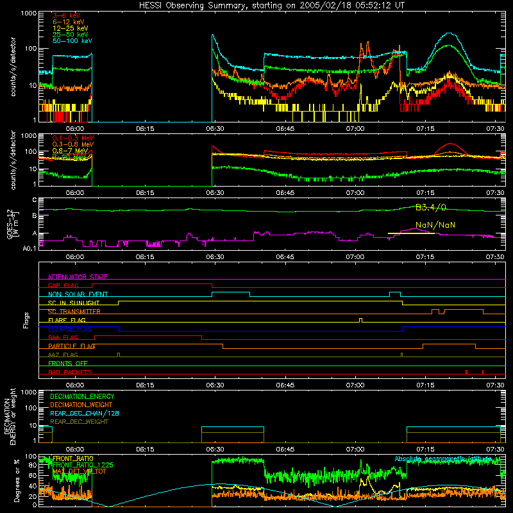Click the "0.8-7 MeV" legend label

click(x=71, y=151)
